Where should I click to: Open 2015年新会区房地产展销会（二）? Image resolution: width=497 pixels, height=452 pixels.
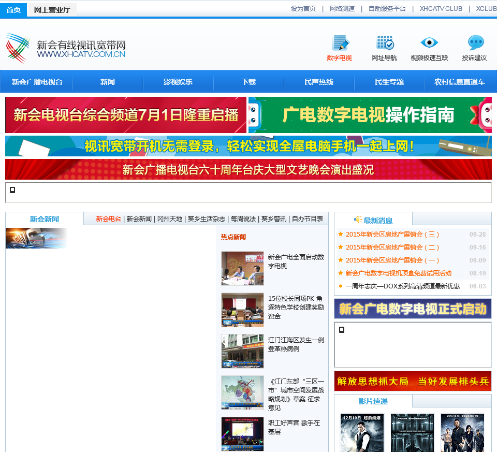tap(392, 247)
